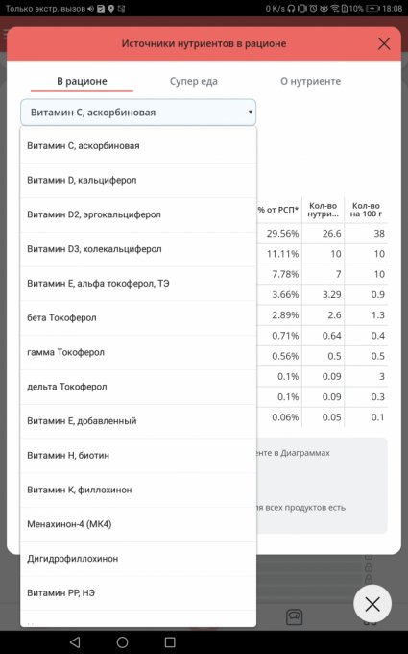Tap the scale icon in bottom bar
Screen dimensions: 408x654
(294, 616)
